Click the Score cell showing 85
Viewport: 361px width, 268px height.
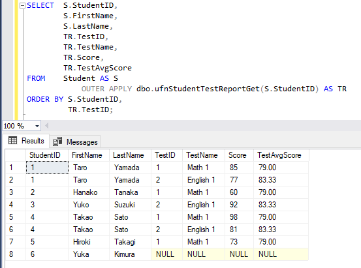239,168
